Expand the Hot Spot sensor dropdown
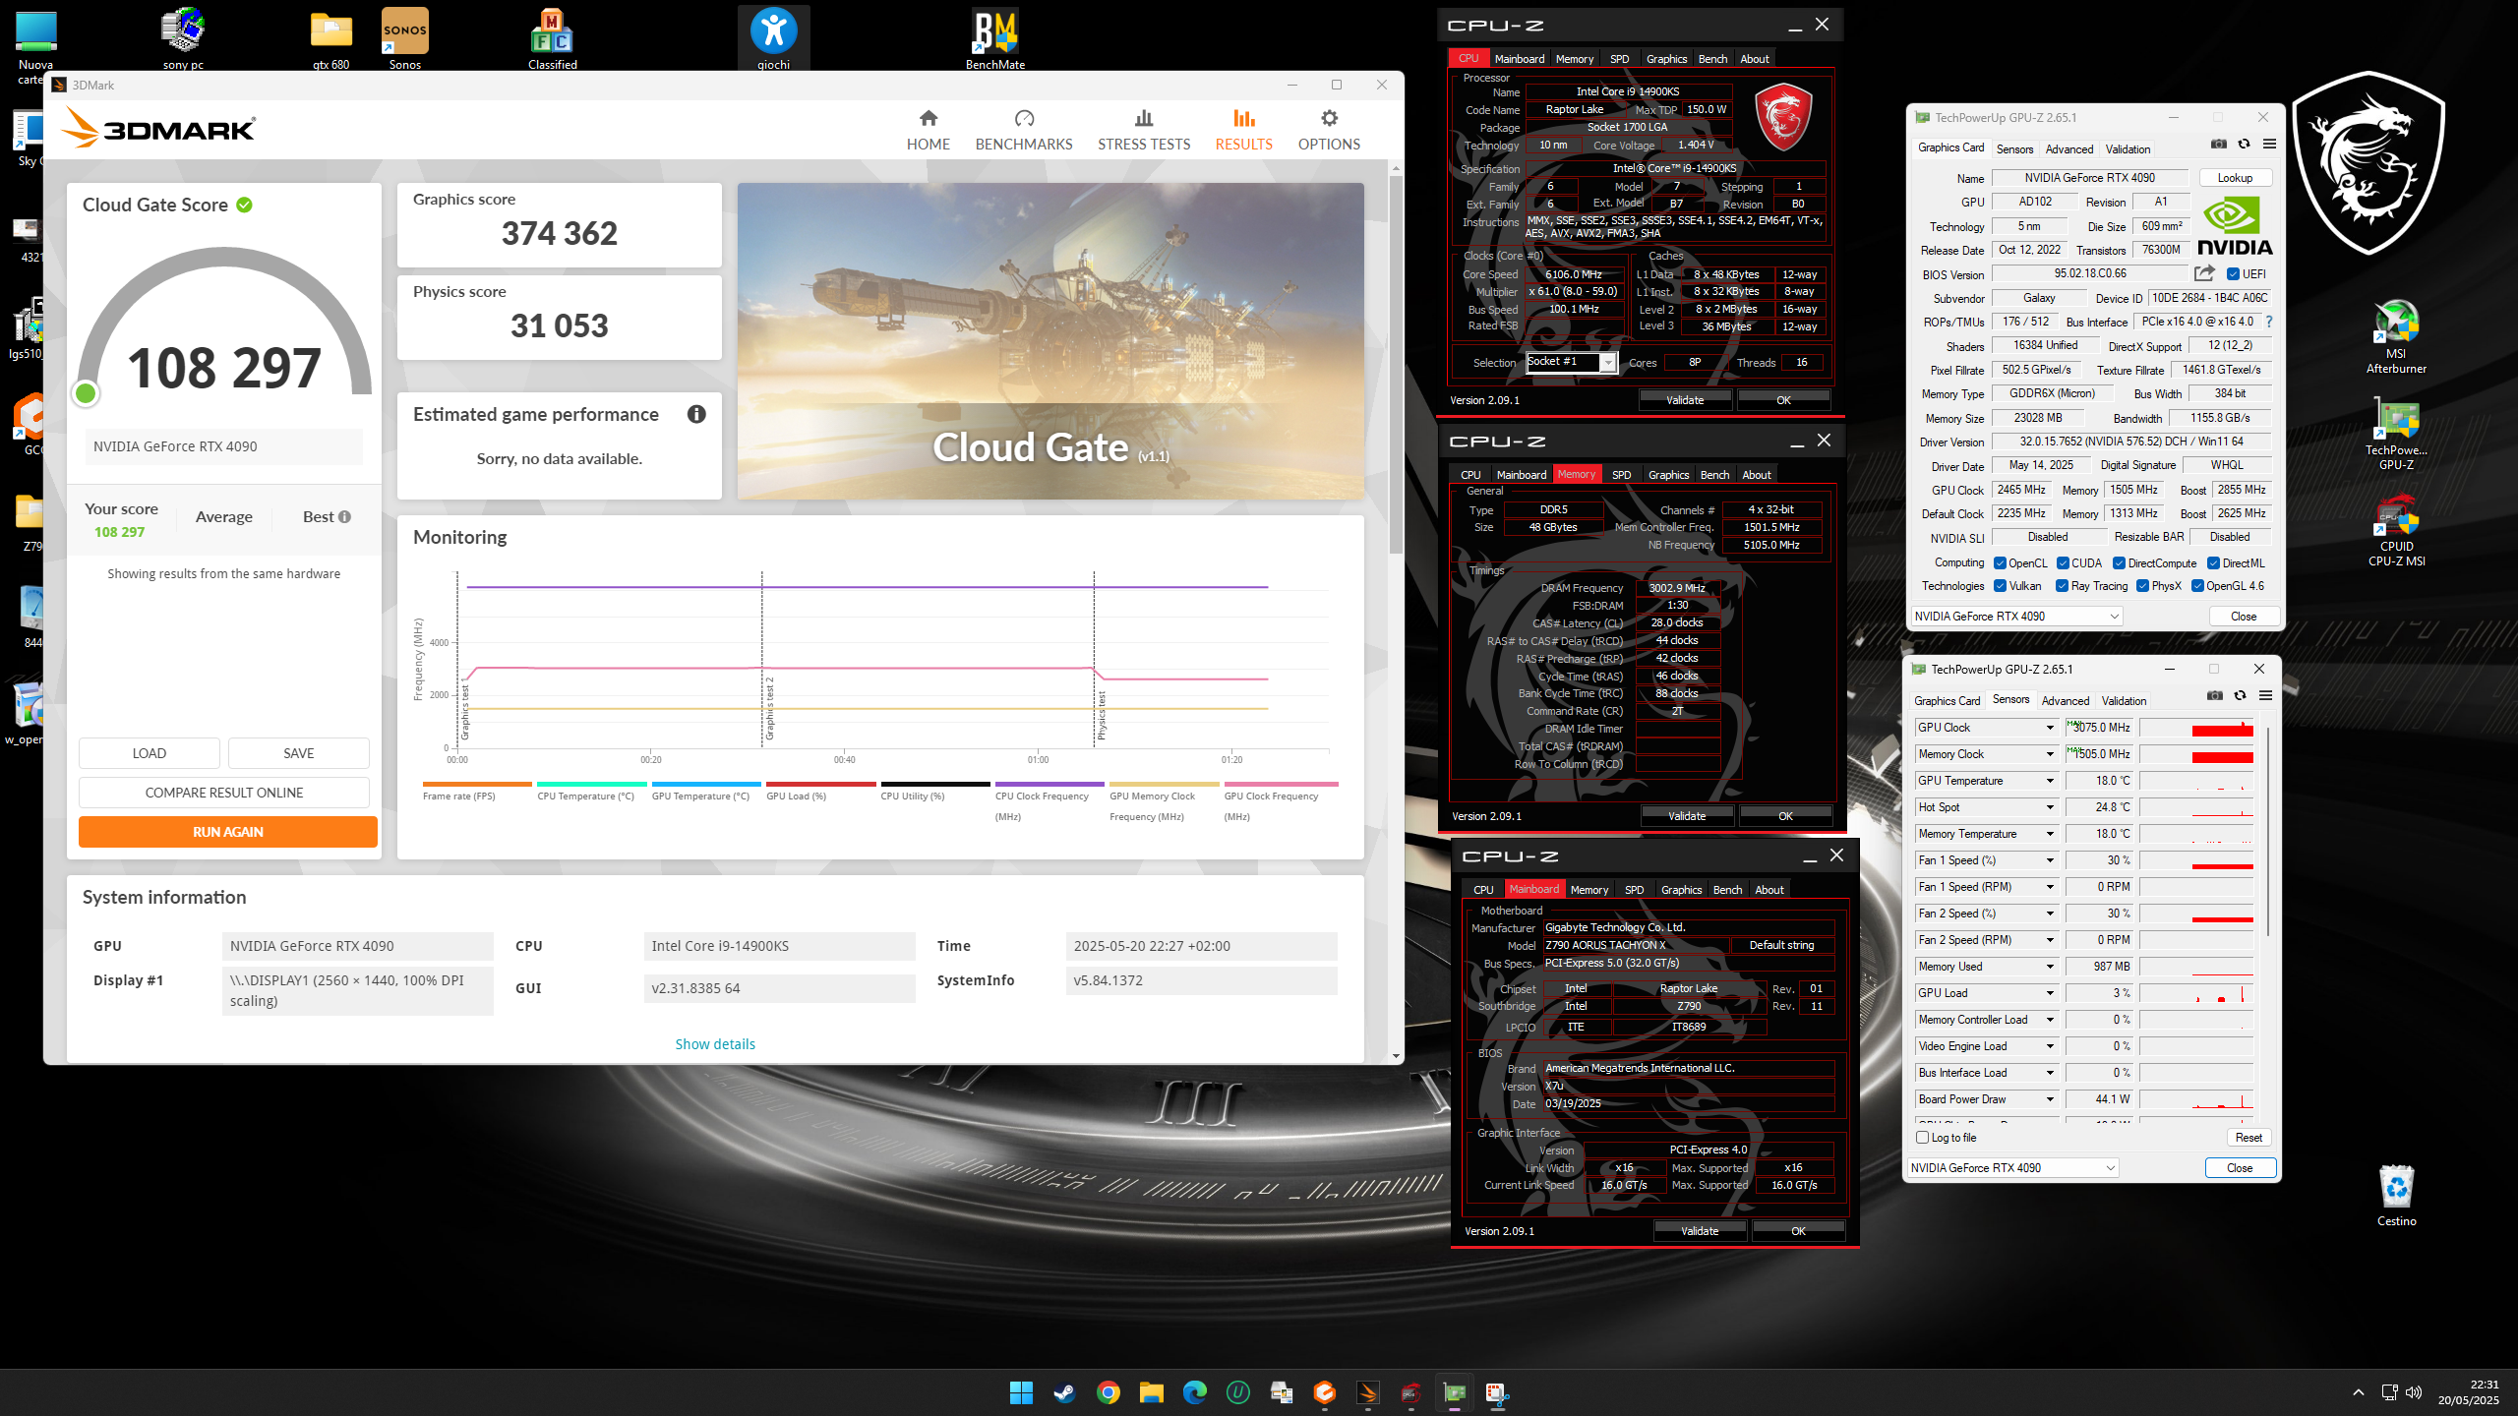 tap(2050, 807)
